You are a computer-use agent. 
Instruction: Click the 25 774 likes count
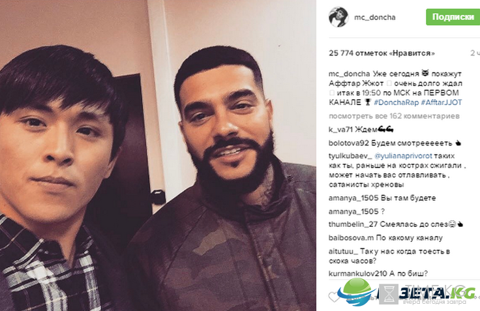(382, 53)
